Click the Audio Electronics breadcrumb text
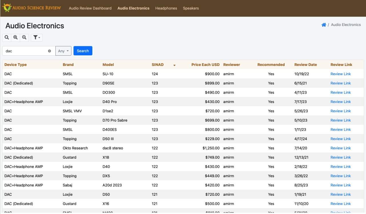The image size is (366, 214). coord(346,25)
